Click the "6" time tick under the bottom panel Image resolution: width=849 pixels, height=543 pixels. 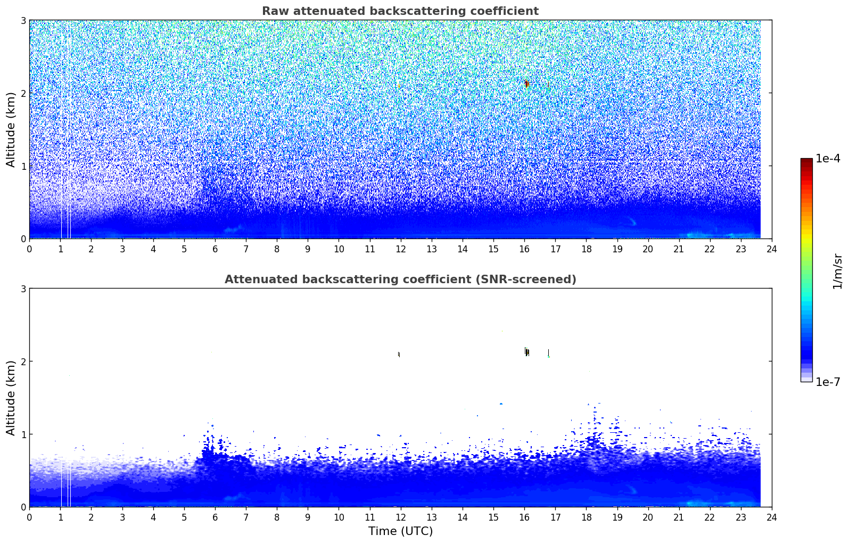[x=215, y=517]
